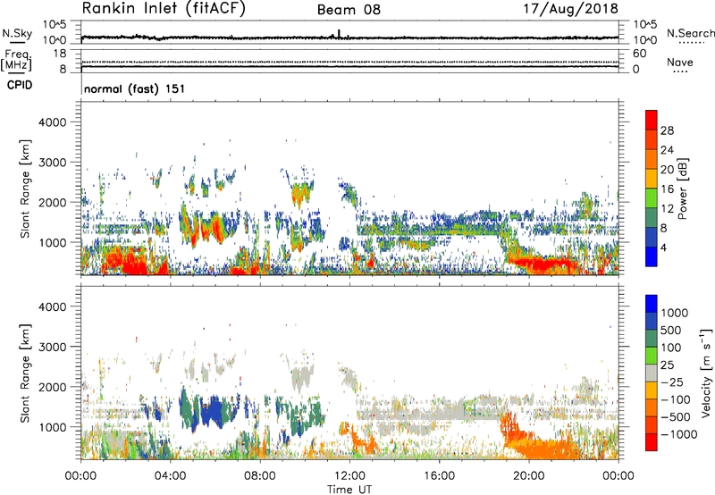The height and width of the screenshot is (495, 715).
Task: Click the yellow power blob near 10:00 UT
Action: [x=300, y=193]
